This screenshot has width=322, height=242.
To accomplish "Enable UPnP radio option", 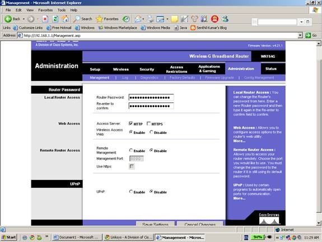I will click(x=131, y=192).
